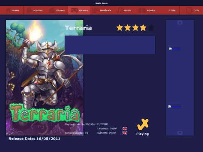Open the Info menu label
This screenshot has height=152, width=203.
(196, 11)
